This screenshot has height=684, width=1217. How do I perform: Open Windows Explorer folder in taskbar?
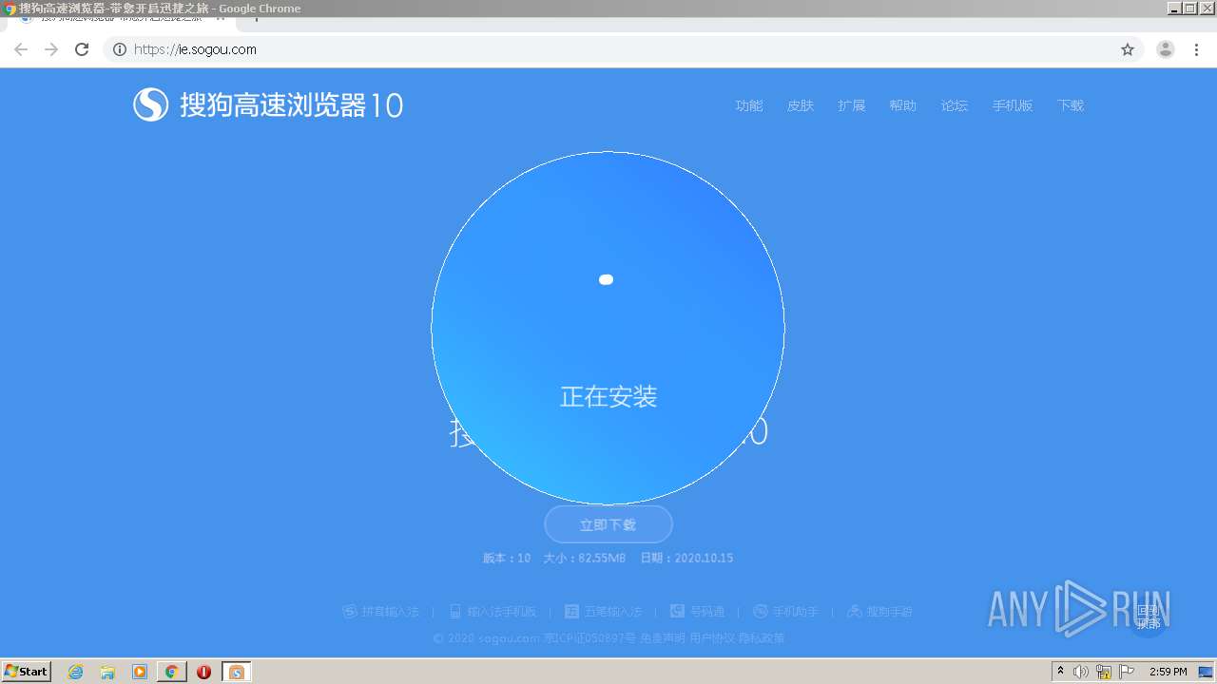coord(107,672)
